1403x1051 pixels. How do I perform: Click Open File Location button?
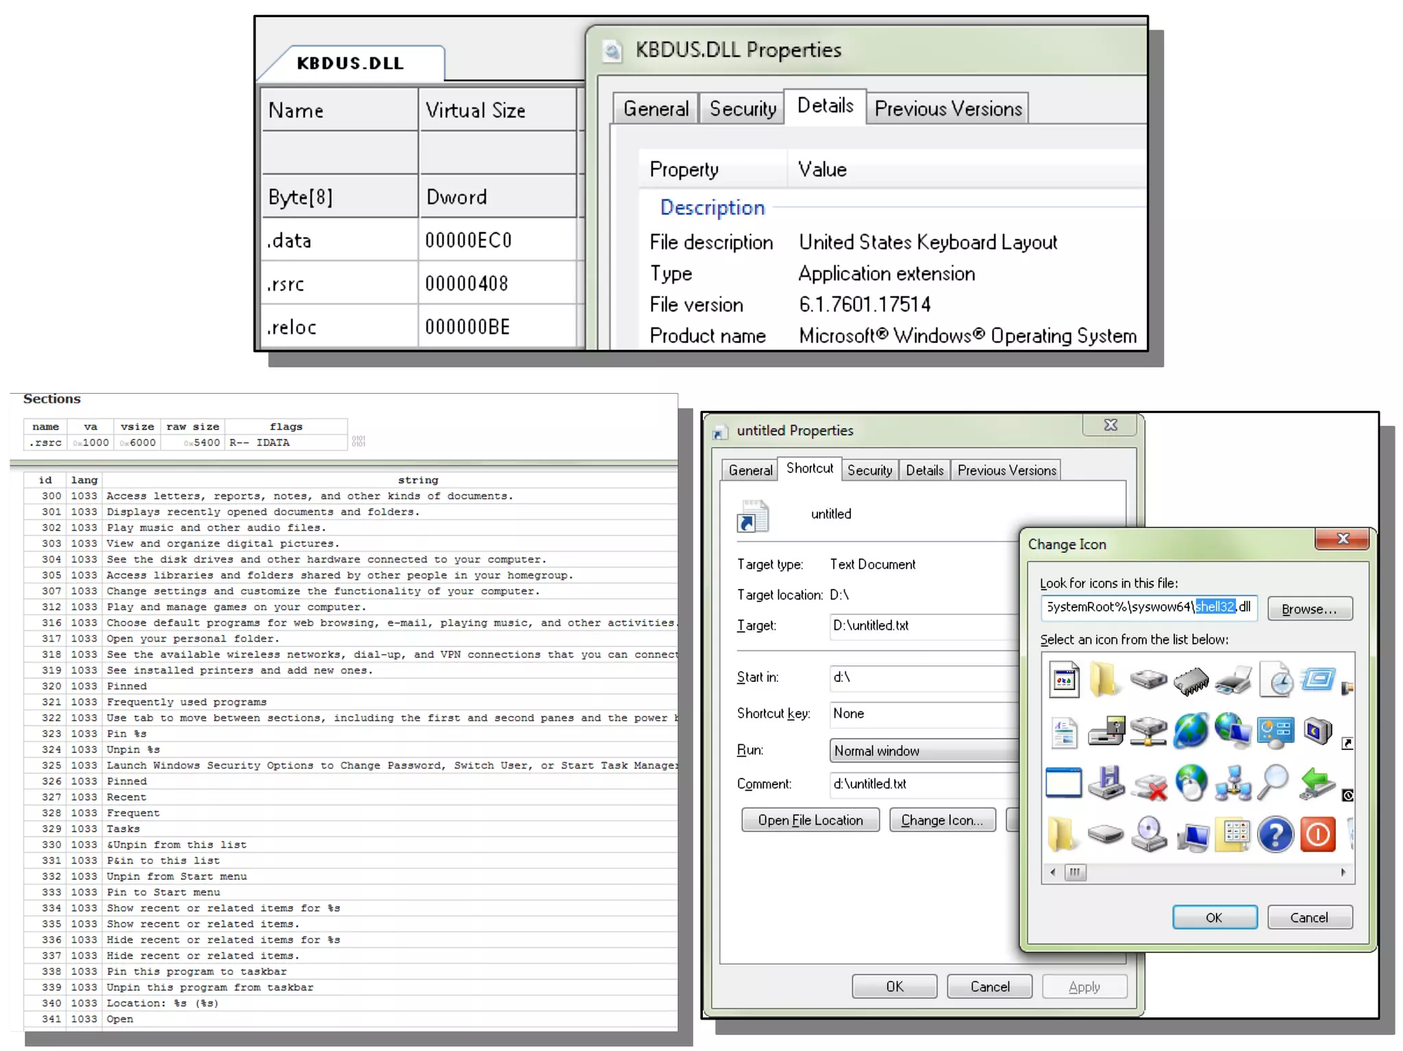pos(810,820)
